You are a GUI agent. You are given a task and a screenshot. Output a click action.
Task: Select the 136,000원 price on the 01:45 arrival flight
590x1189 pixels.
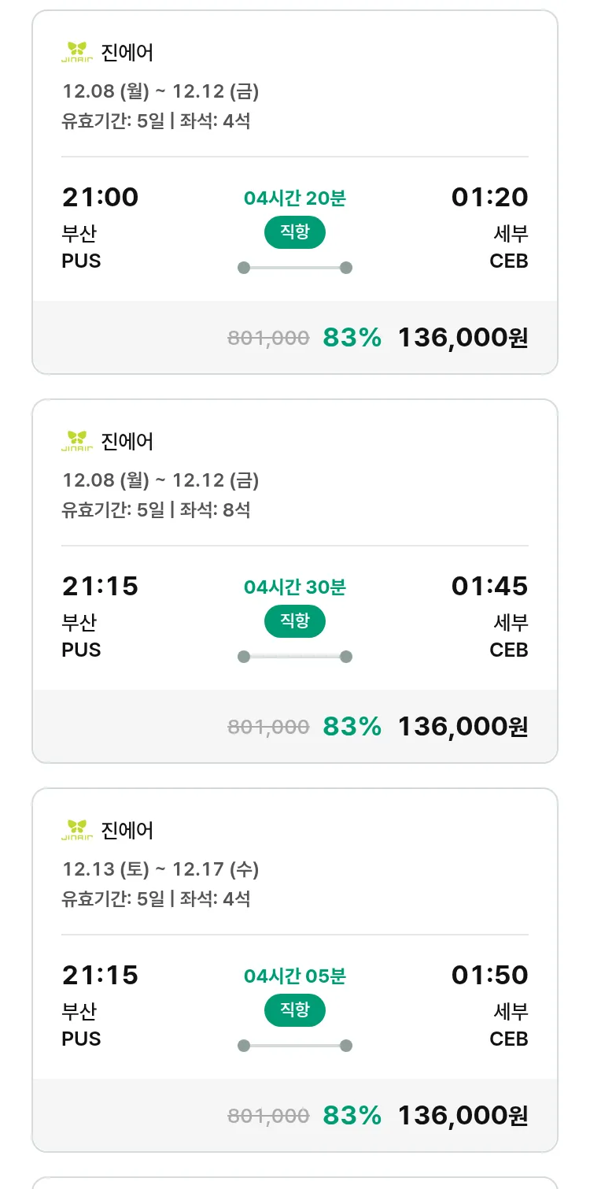tap(463, 727)
